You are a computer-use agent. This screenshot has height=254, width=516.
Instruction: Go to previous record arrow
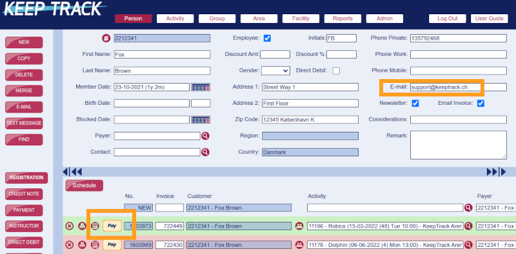[x=77, y=172]
